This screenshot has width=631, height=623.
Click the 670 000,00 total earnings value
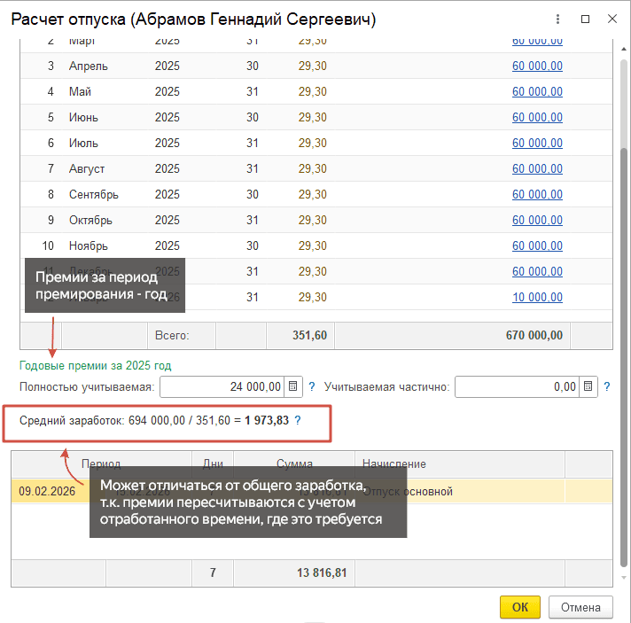tap(534, 335)
